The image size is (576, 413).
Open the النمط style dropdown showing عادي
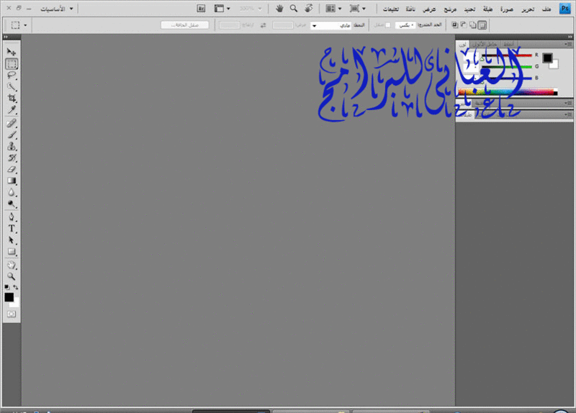(x=331, y=25)
